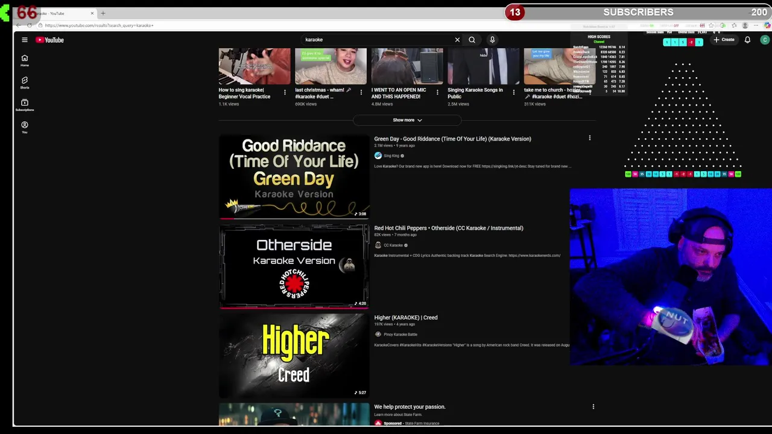772x434 pixels.
Task: Click the Sing King channel avatar
Action: [378, 156]
